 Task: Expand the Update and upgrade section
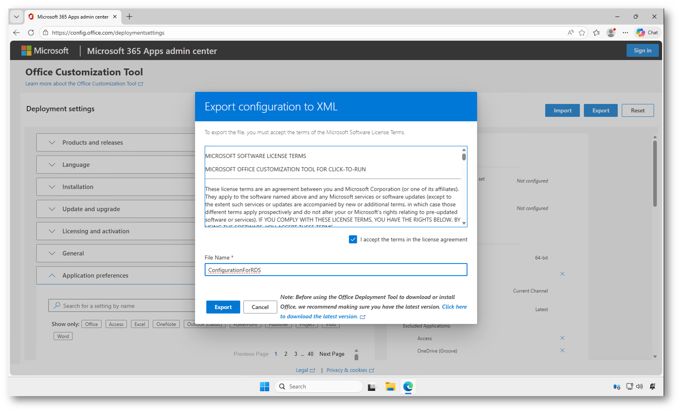click(x=116, y=209)
